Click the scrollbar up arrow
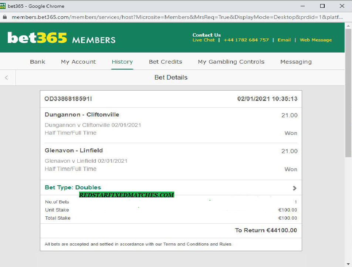The width and height of the screenshot is (352, 267). [348, 26]
